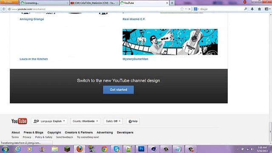Viewport: 272px width, 153px height.
Task: Open the URL history dropdown arrow
Action: (x=186, y=9)
